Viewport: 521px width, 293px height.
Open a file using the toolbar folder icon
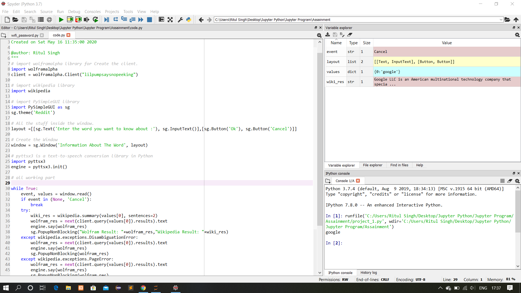pos(15,20)
